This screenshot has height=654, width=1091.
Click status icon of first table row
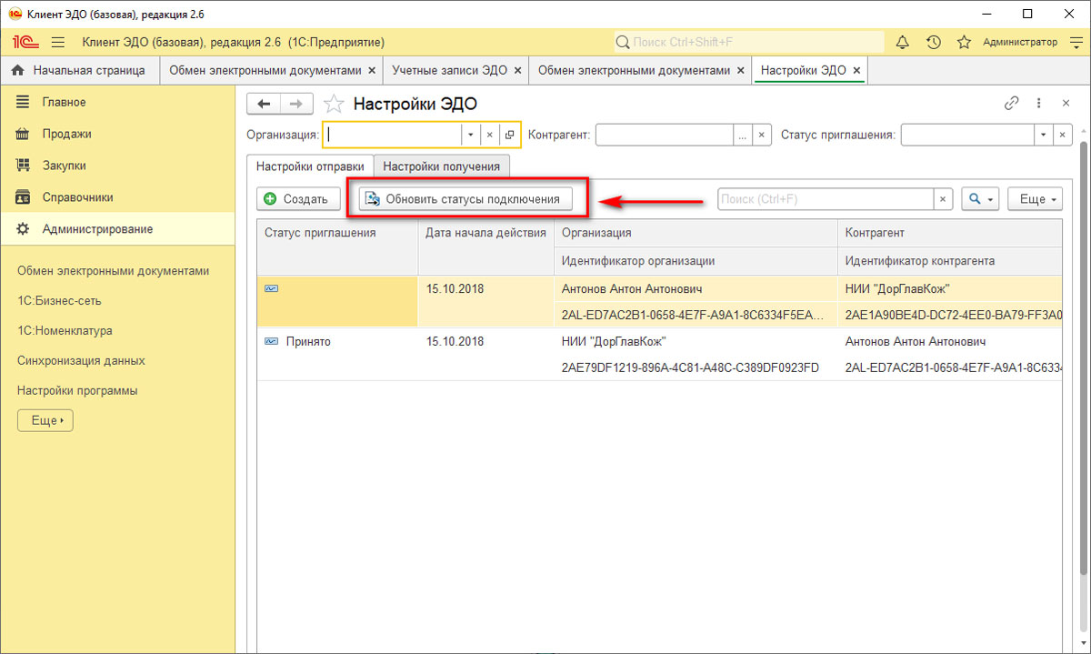tap(271, 289)
